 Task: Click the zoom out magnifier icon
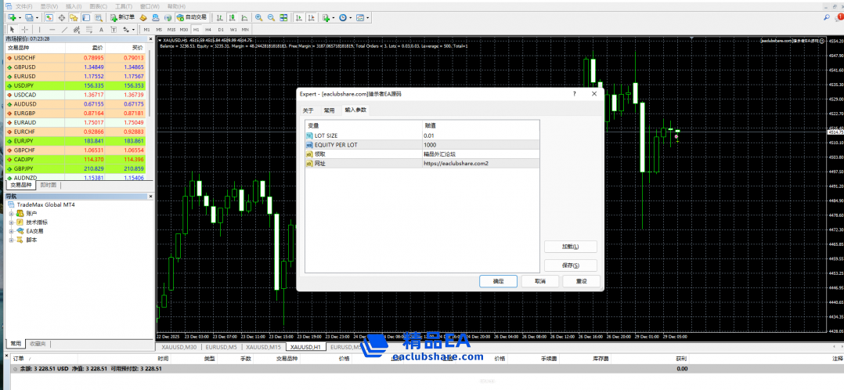[x=271, y=17]
